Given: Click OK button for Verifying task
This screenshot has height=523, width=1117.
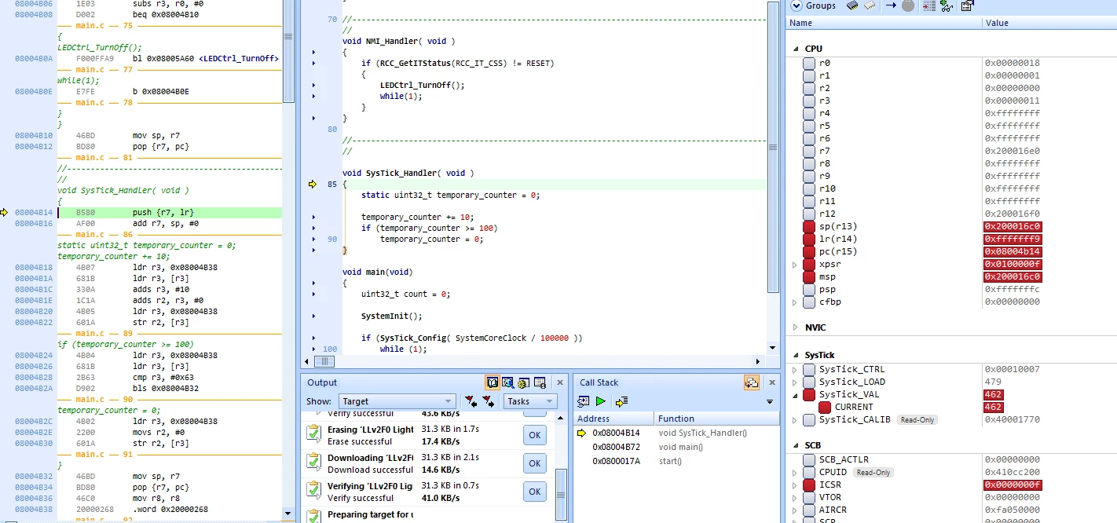Looking at the screenshot, I should coord(535,492).
